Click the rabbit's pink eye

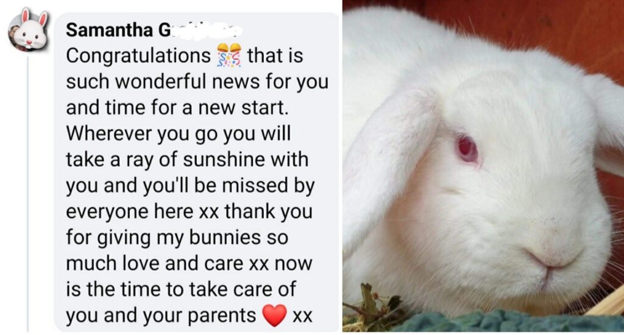467,149
